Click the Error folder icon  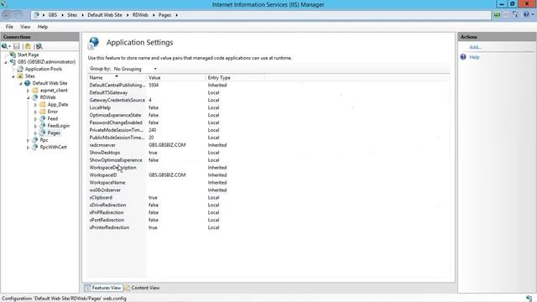click(43, 112)
